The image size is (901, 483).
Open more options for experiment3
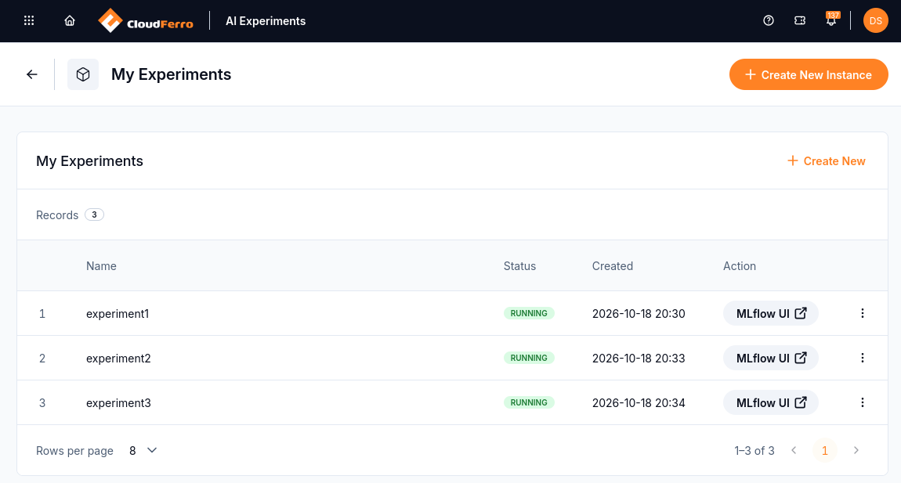[x=863, y=402]
